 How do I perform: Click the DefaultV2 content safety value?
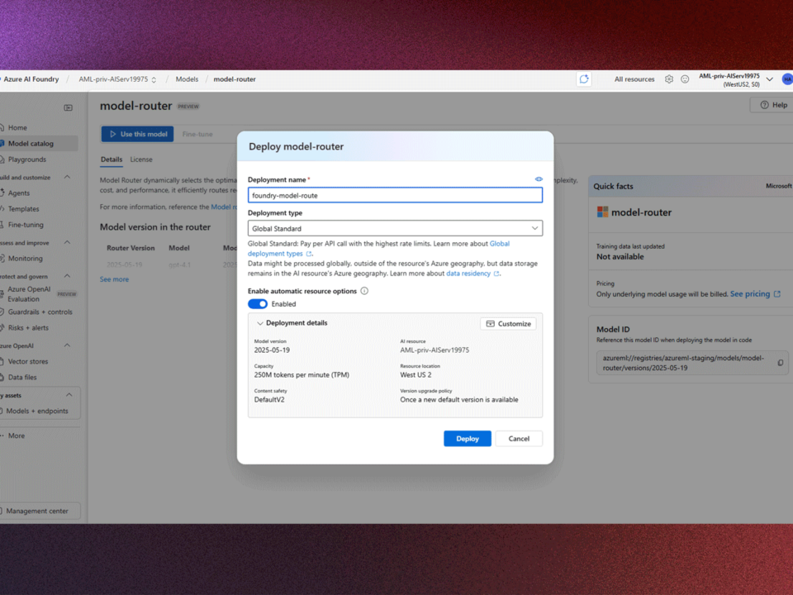click(269, 400)
